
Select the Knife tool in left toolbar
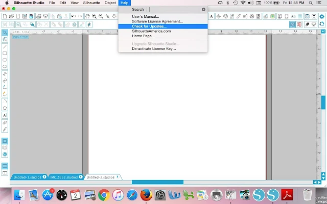point(5,129)
